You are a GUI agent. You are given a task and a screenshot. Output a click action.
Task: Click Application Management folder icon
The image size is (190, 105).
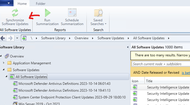pyautogui.click(x=9, y=63)
